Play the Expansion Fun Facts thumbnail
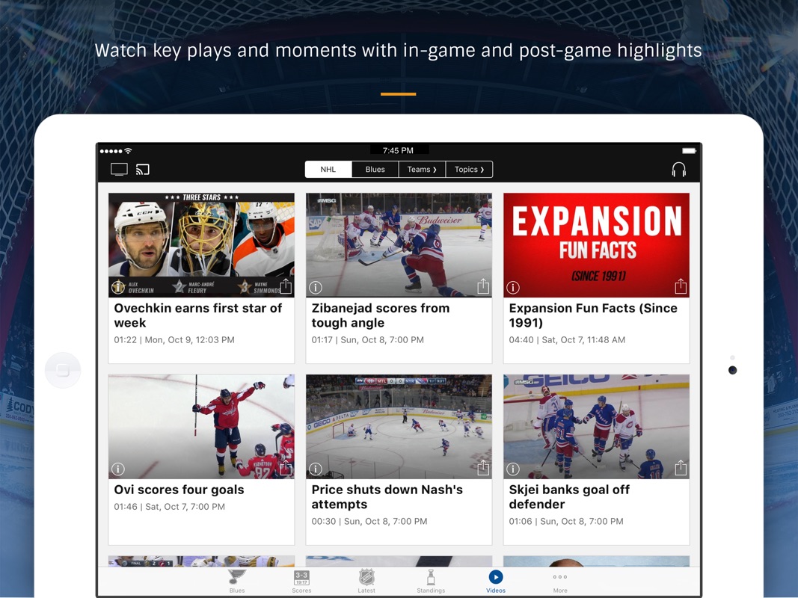Viewport: 798px width, 598px height. click(597, 245)
